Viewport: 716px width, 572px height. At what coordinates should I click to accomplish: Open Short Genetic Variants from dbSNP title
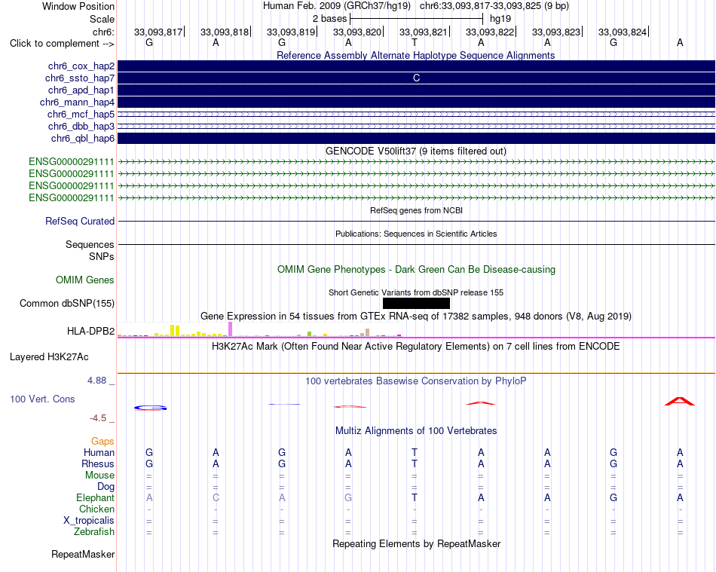point(416,292)
